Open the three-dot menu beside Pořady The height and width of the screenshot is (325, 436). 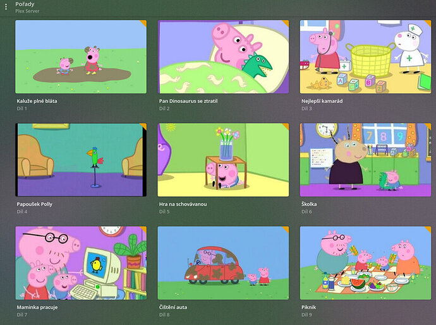click(6, 7)
